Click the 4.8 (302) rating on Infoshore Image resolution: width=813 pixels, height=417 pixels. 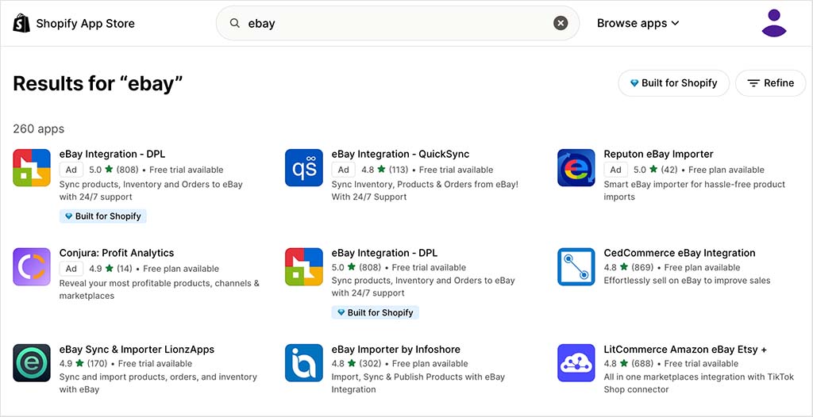point(356,364)
